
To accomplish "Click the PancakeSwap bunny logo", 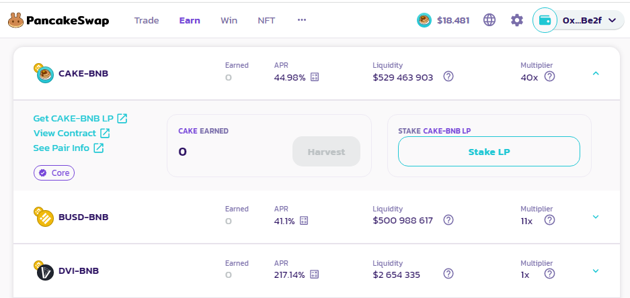I will tap(16, 20).
